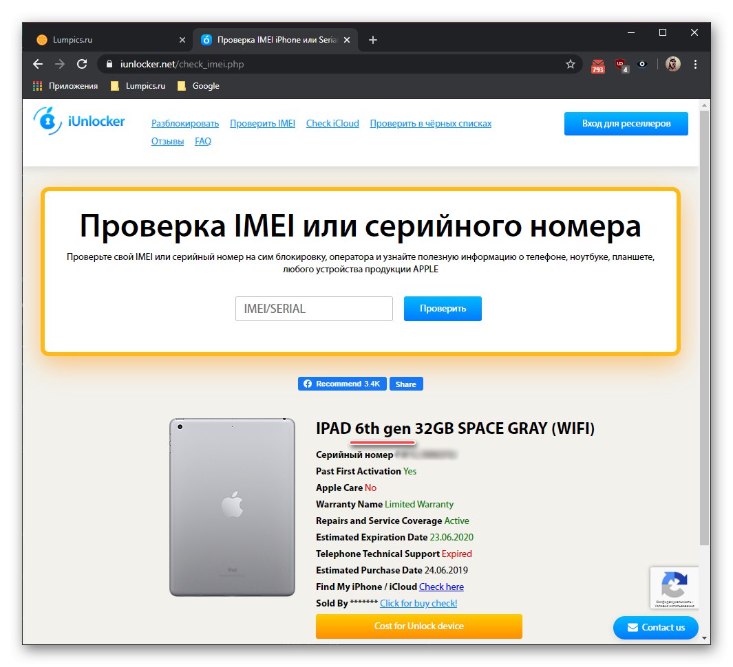Click the eye extension icon
733x667 pixels.
pos(642,65)
